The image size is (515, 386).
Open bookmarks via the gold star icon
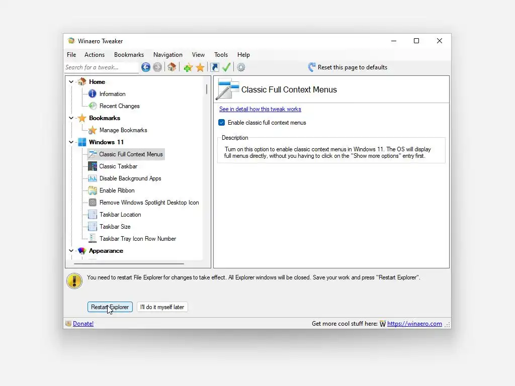200,68
